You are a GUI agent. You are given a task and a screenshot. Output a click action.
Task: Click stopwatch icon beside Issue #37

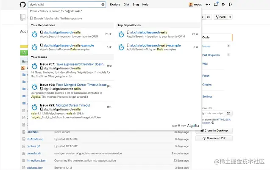coord(35,66)
